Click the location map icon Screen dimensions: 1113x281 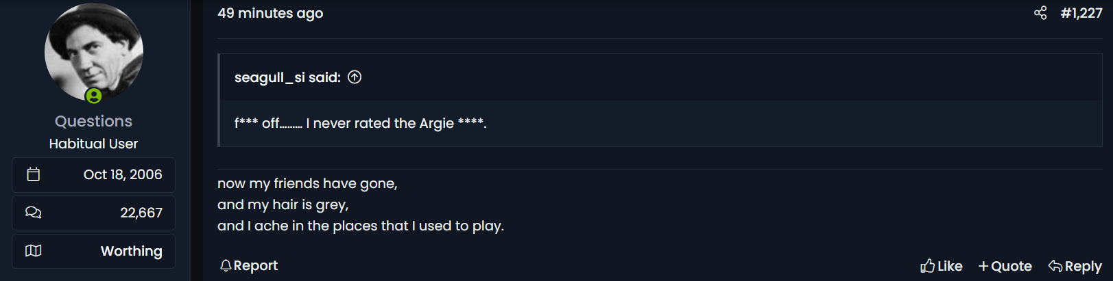(x=33, y=251)
